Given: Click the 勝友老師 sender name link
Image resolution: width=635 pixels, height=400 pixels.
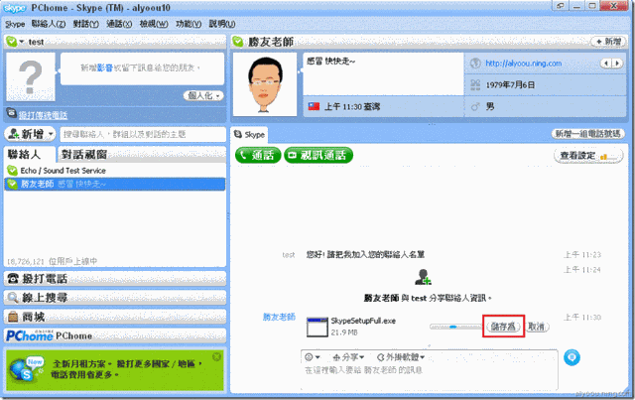Looking at the screenshot, I should tap(279, 317).
